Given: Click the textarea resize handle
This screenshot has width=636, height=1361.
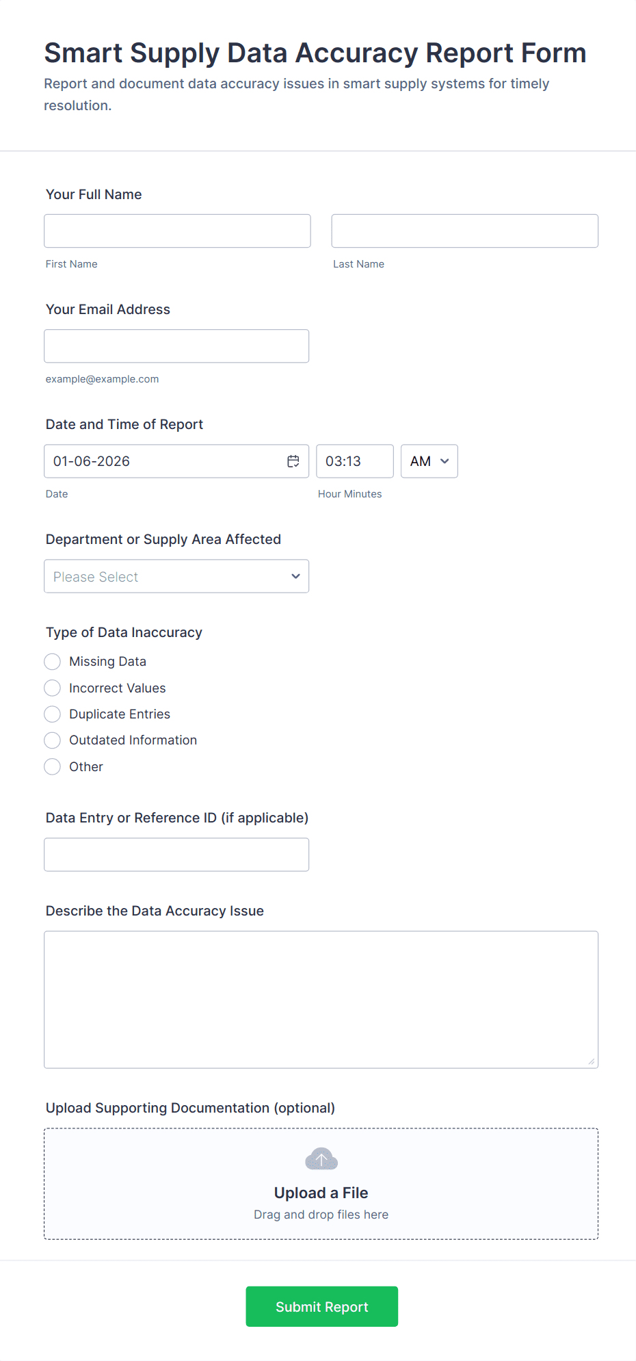Looking at the screenshot, I should tap(589, 1061).
